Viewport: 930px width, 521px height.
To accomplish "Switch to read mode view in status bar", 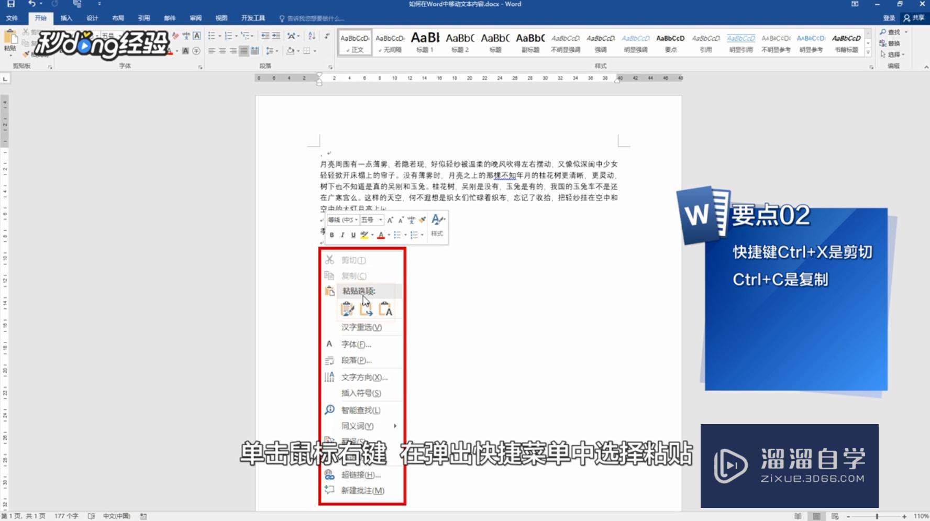I will [798, 516].
